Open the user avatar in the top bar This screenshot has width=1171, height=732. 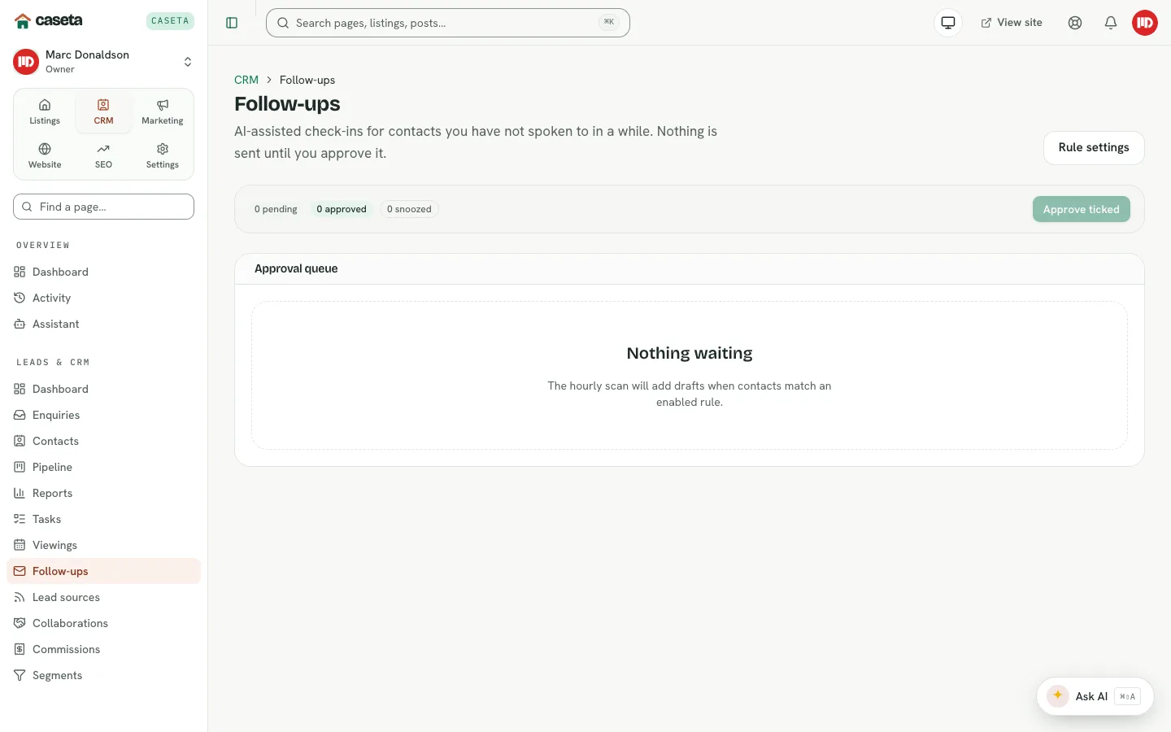point(1145,23)
